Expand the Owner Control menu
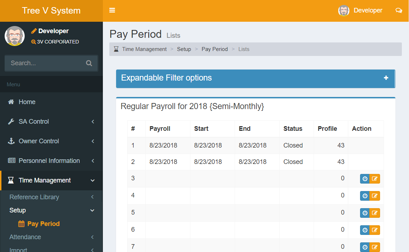The width and height of the screenshot is (409, 252). pos(51,141)
